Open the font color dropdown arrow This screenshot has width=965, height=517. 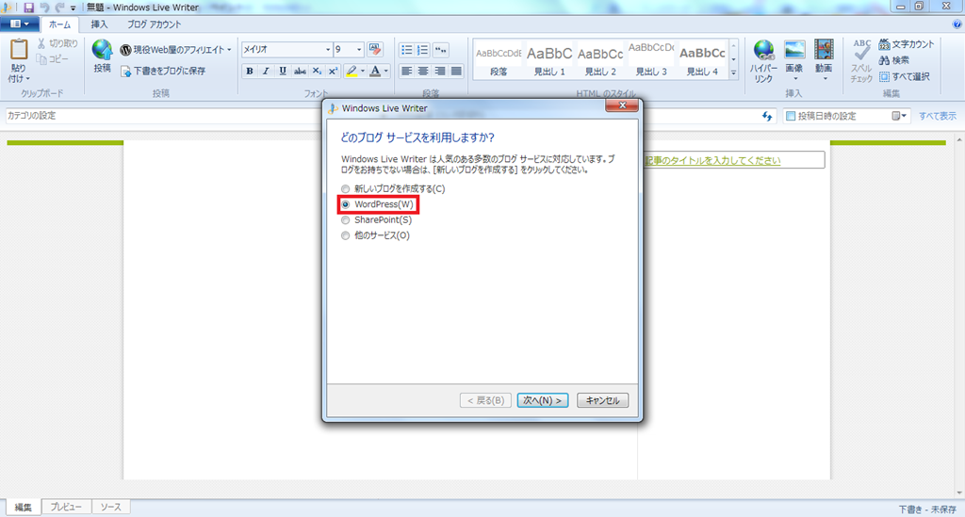pyautogui.click(x=385, y=72)
